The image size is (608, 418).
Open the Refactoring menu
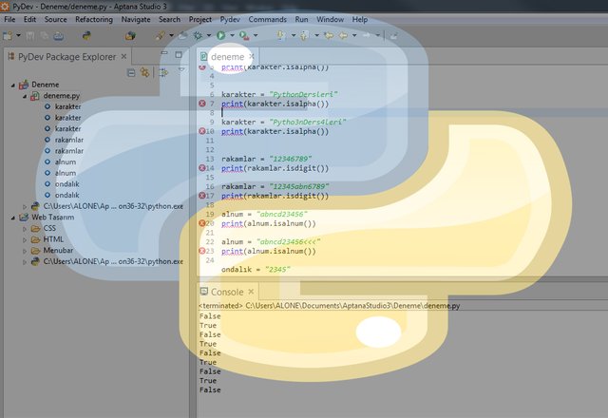point(94,19)
